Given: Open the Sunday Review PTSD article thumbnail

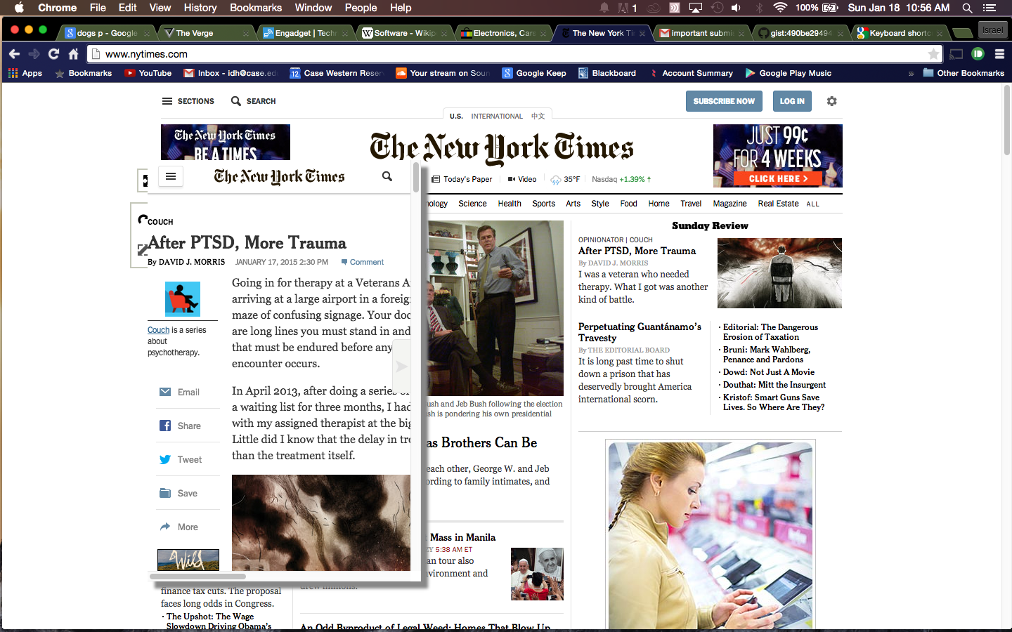Looking at the screenshot, I should tap(779, 273).
